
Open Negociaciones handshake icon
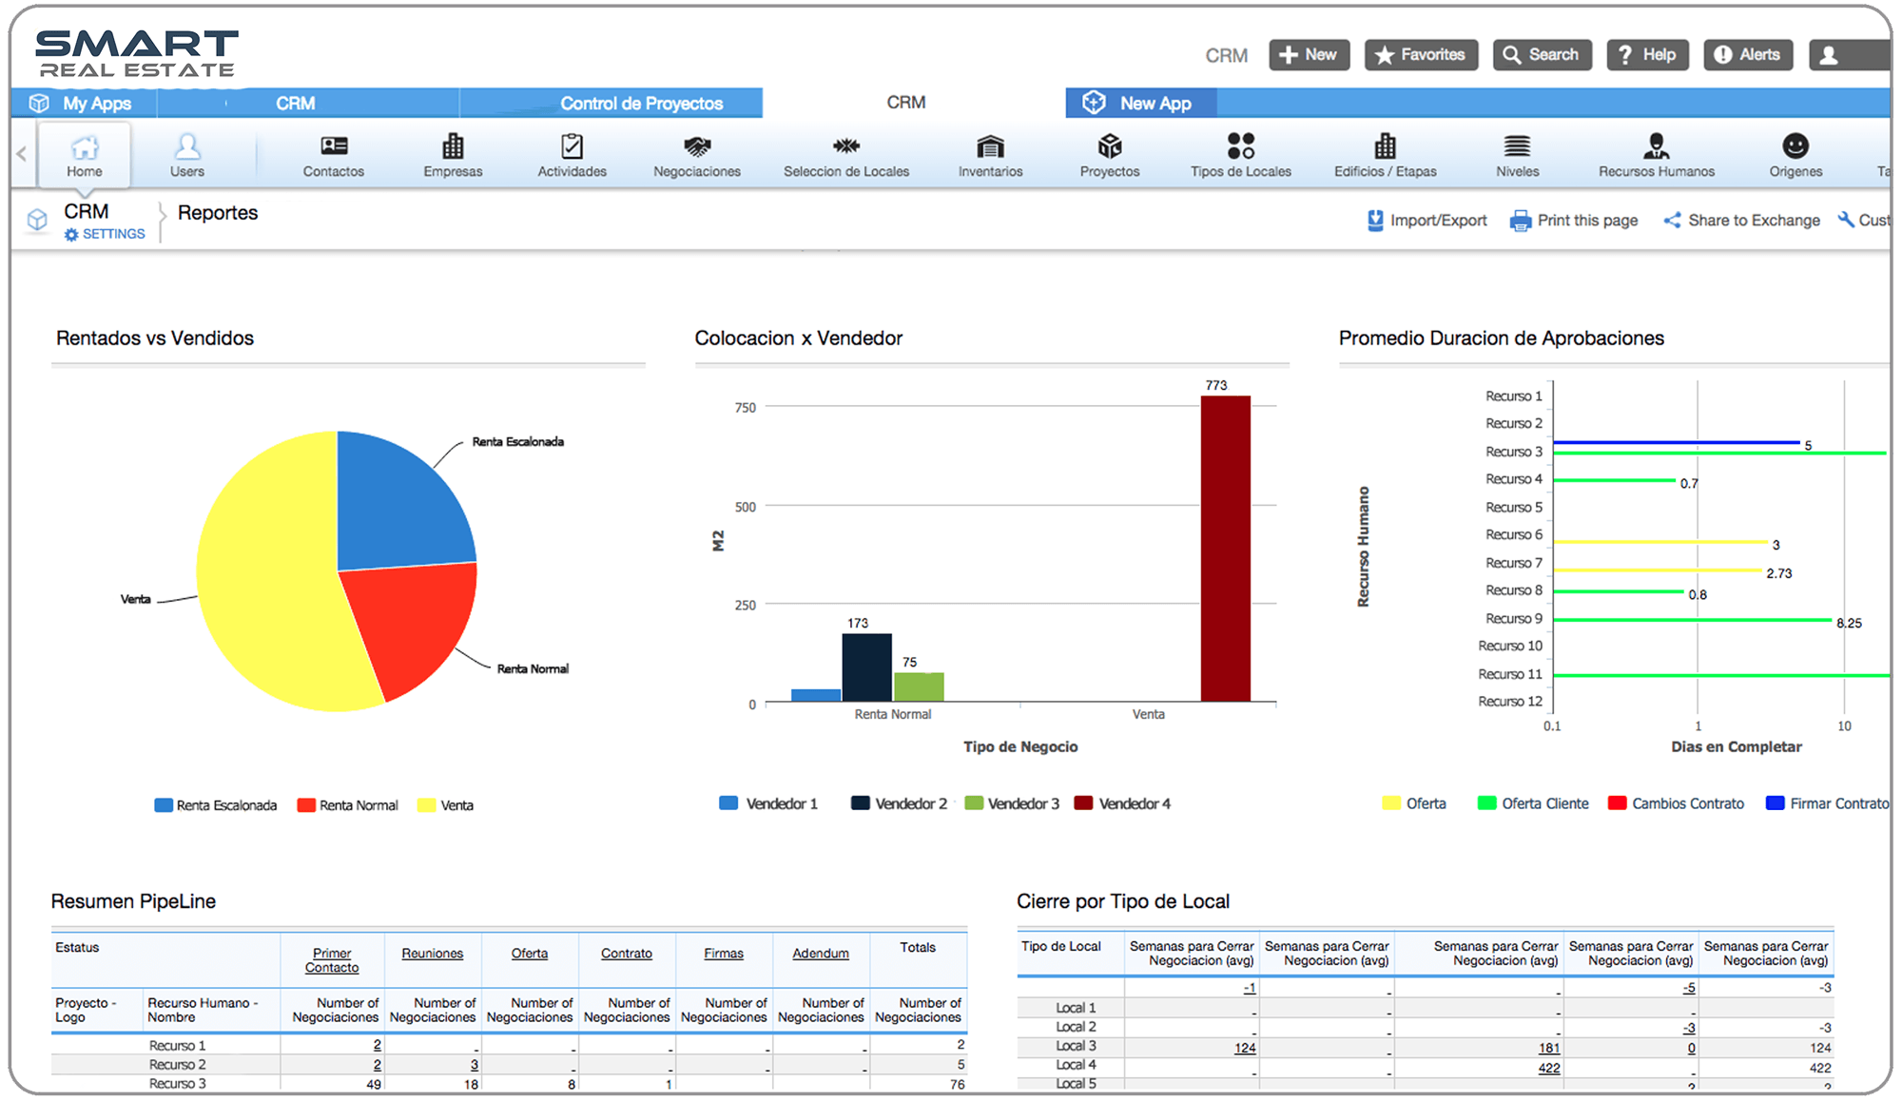(697, 146)
